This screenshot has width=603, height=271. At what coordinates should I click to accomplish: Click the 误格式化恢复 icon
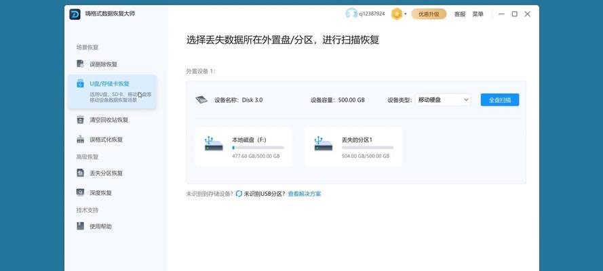click(x=80, y=140)
